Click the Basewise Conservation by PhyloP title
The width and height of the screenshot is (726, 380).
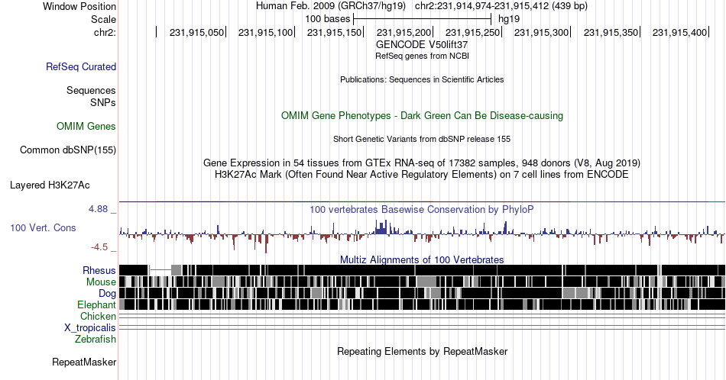pyautogui.click(x=422, y=209)
